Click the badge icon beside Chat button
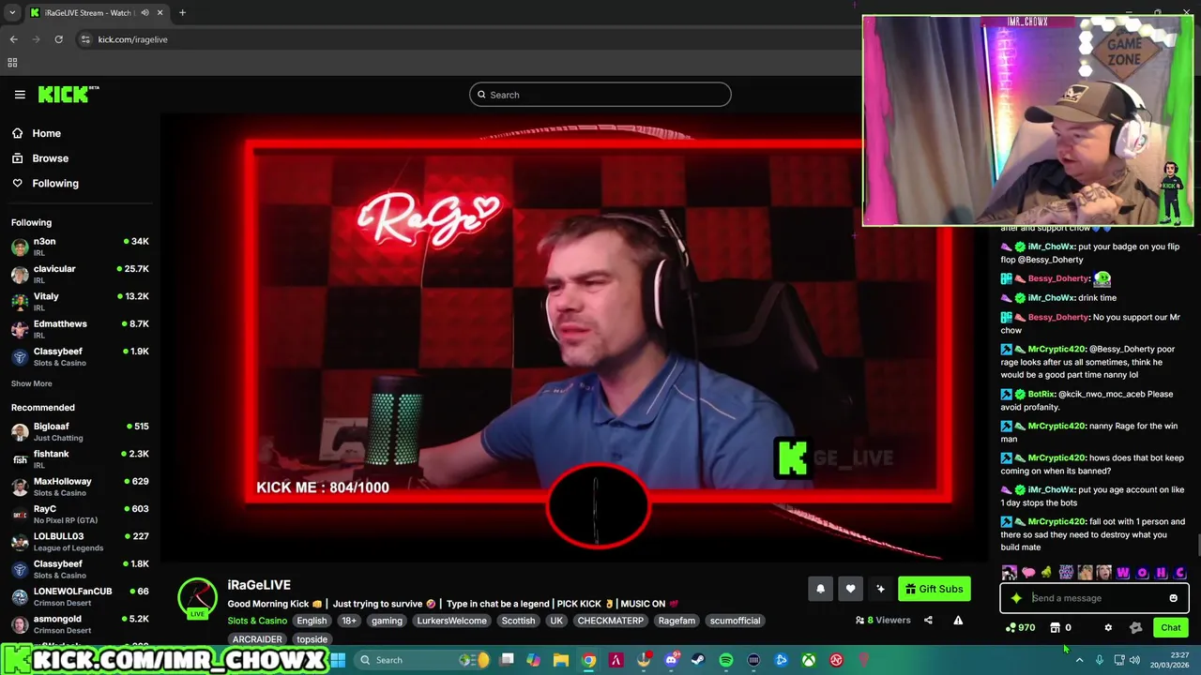 (1135, 628)
